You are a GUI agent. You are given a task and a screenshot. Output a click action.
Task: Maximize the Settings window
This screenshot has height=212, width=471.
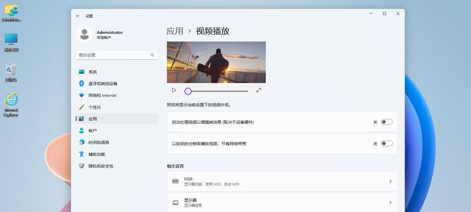[x=384, y=13]
